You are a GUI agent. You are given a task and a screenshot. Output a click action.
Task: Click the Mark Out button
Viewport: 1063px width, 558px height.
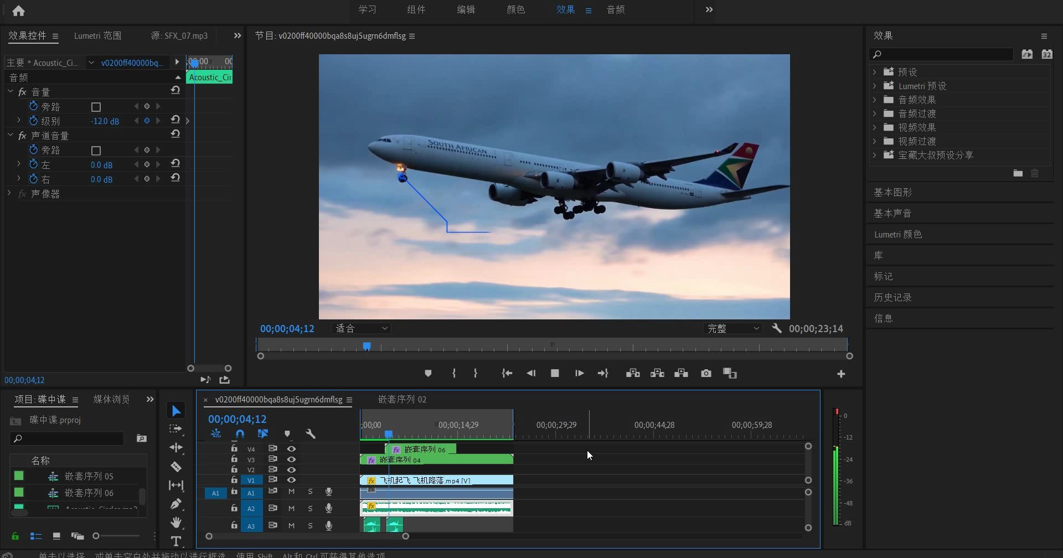476,374
